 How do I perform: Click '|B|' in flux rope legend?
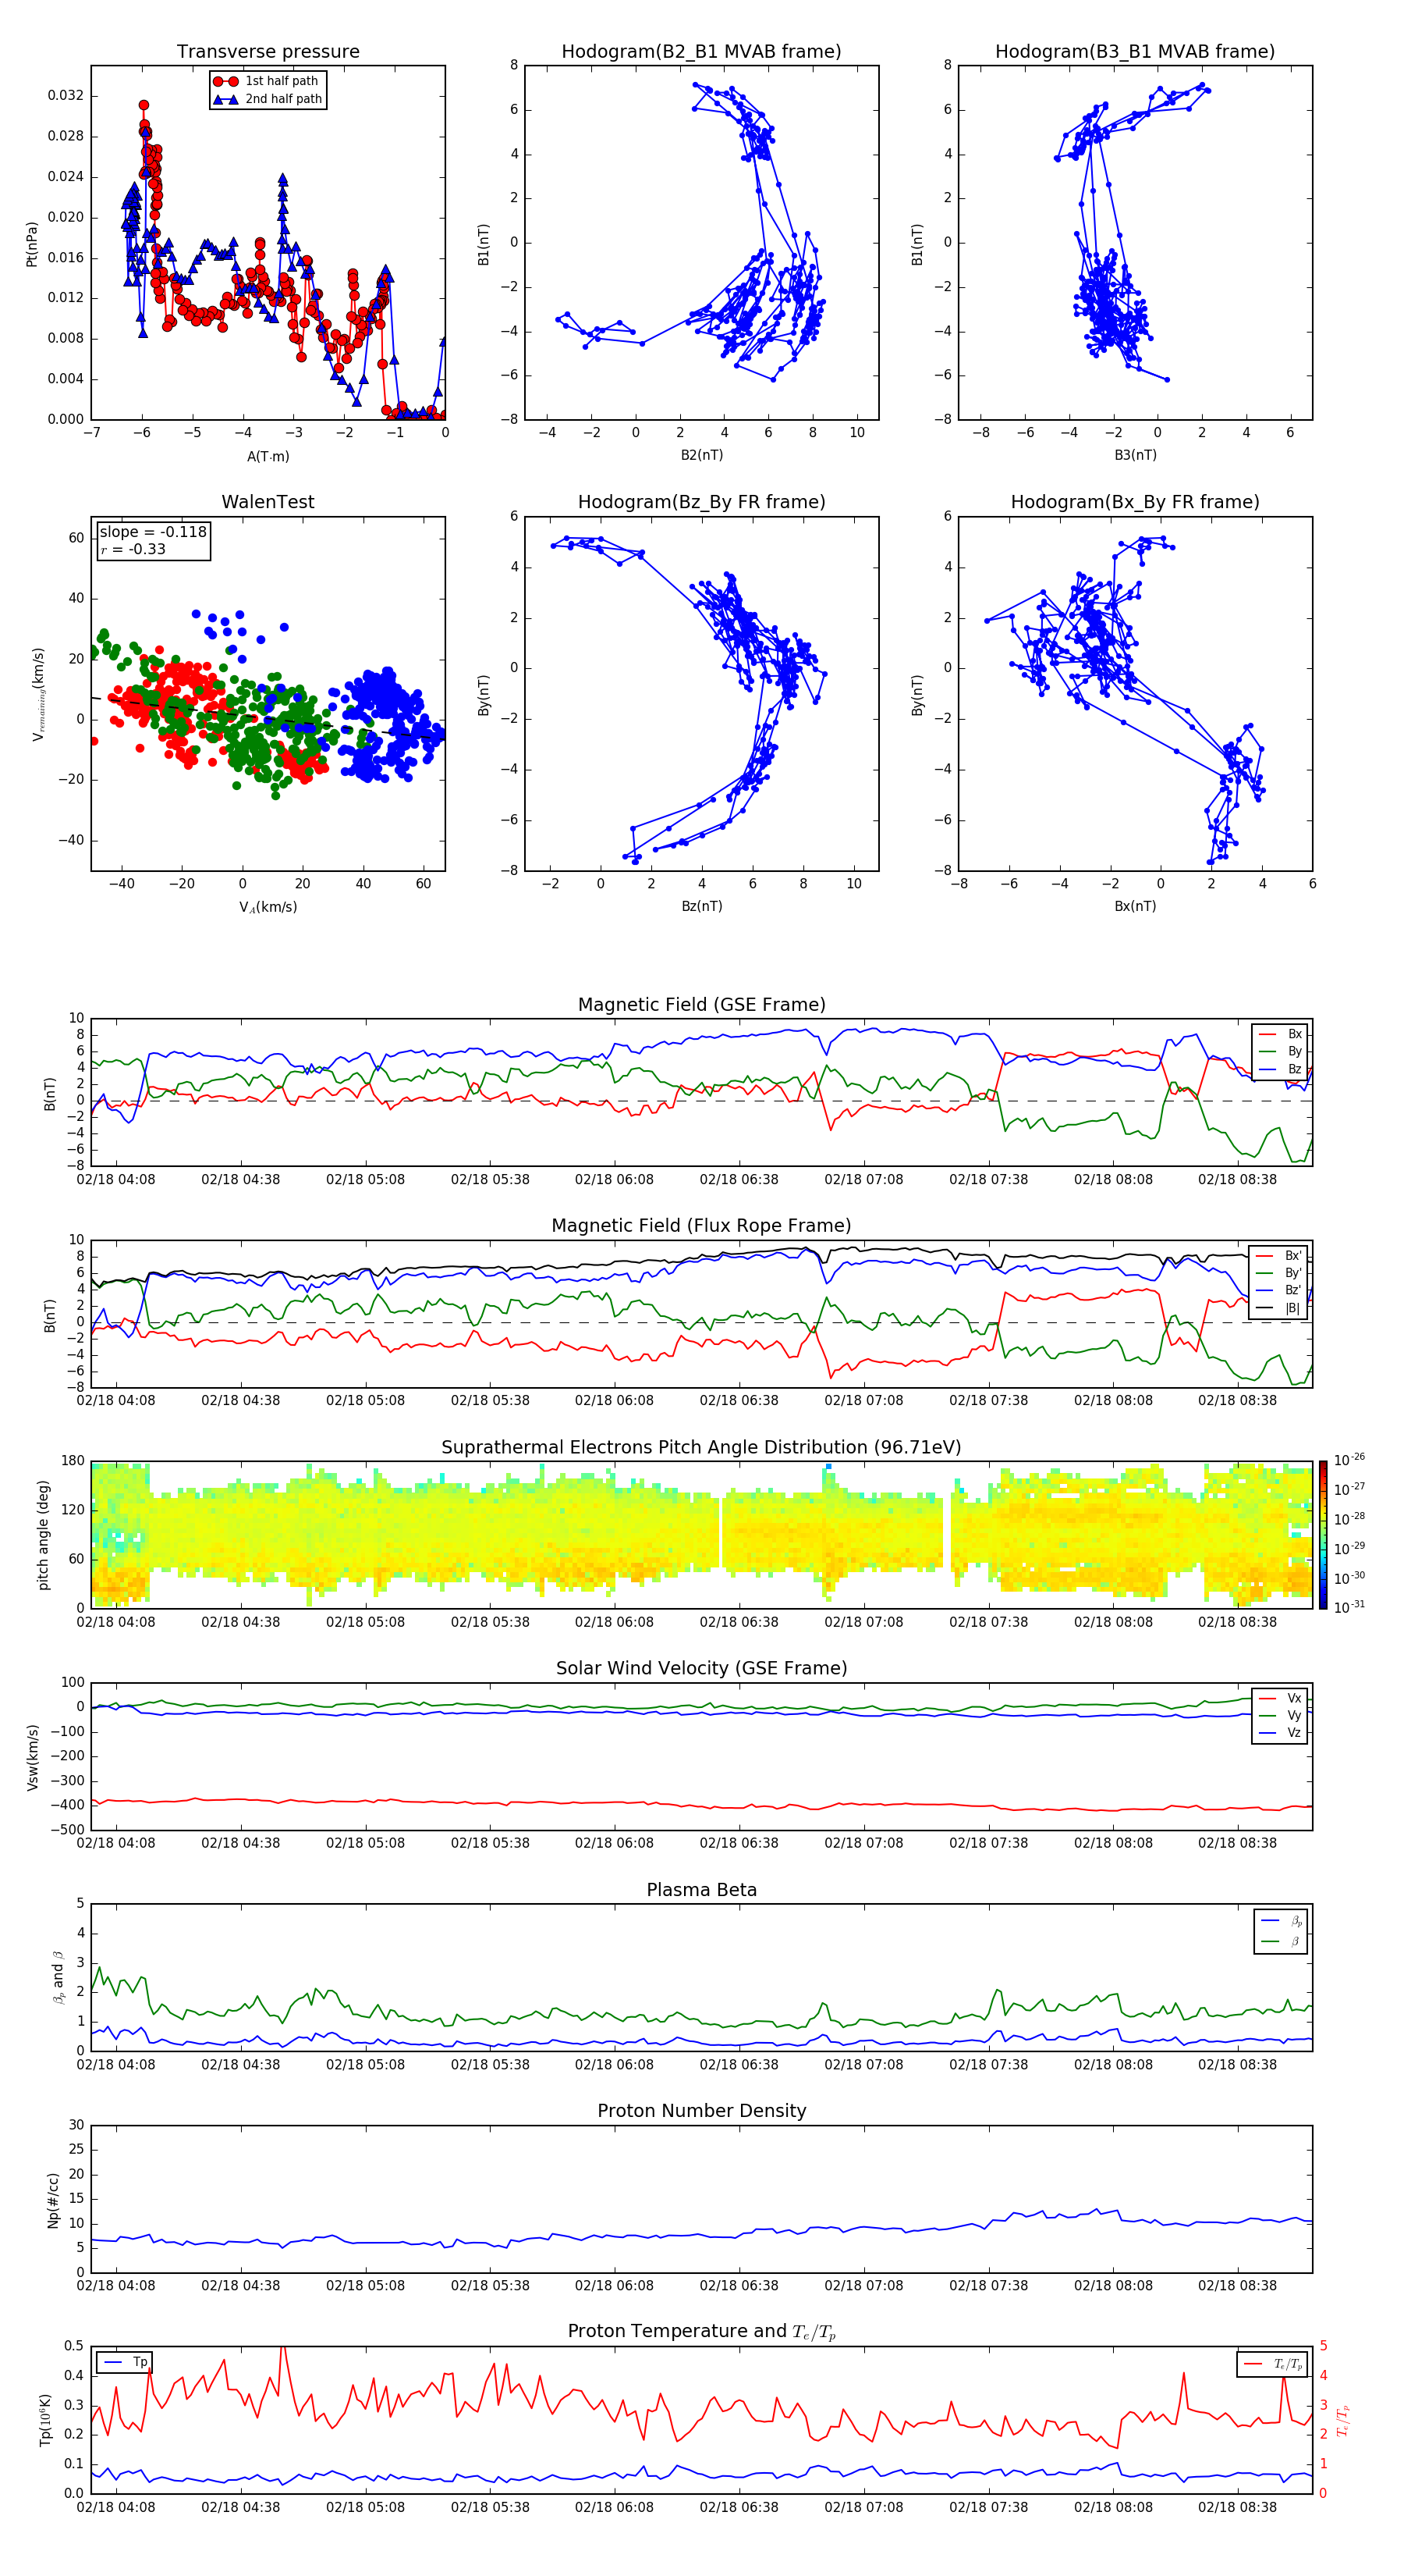(1280, 1308)
